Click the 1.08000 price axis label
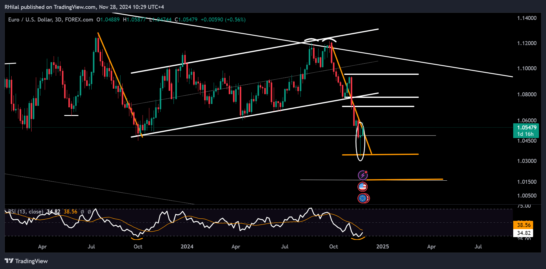 (x=527, y=94)
